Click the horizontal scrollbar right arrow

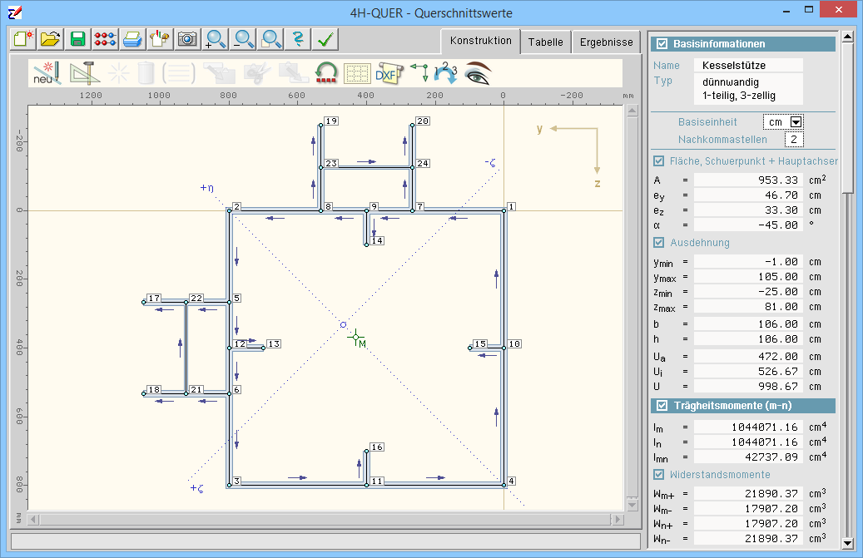(617, 520)
